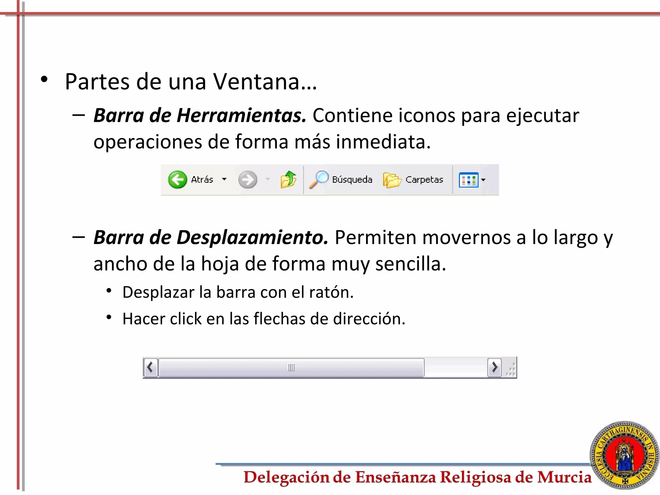Click the line 'Hacer click en las flechas de dirección.'
Viewport: 660px width, 495px height.
tap(264, 319)
